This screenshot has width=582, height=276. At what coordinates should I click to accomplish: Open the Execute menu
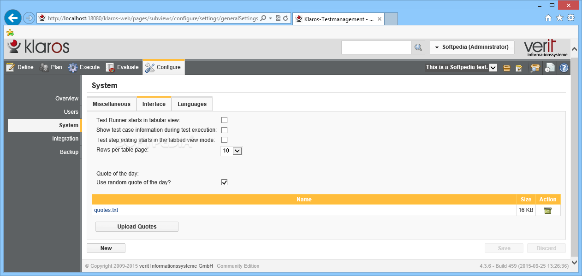[x=84, y=67]
